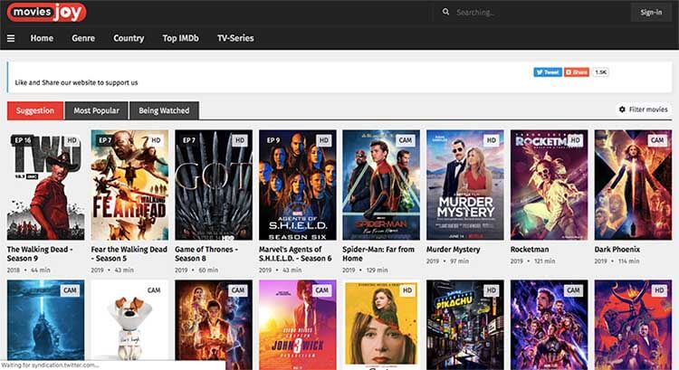Open Rocketman poster
Viewport: 679px width, 370px height.
[x=550, y=185]
